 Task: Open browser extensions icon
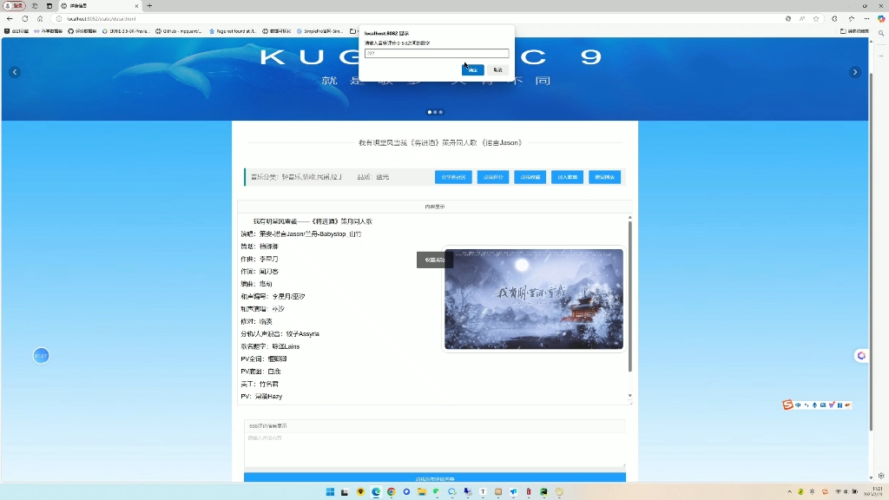834,19
